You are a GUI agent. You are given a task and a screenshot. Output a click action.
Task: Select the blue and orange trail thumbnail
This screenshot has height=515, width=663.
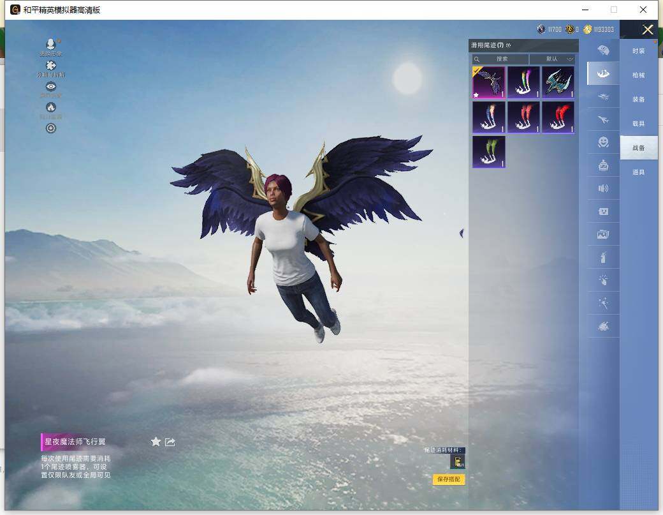click(489, 117)
